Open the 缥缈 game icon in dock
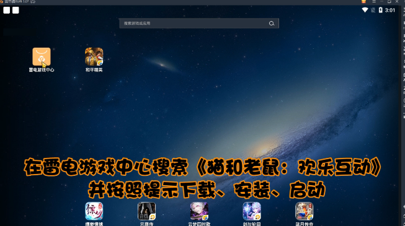This screenshot has width=405, height=226. (x=94, y=211)
